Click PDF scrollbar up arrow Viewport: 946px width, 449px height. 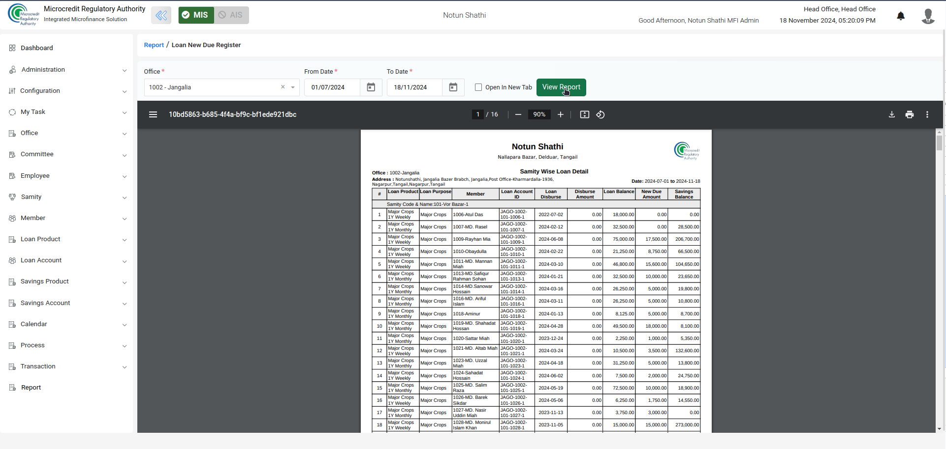pos(939,132)
